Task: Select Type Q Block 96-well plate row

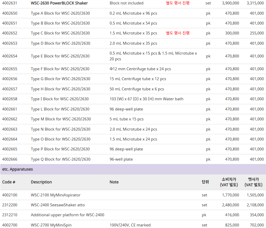Action: (133, 159)
